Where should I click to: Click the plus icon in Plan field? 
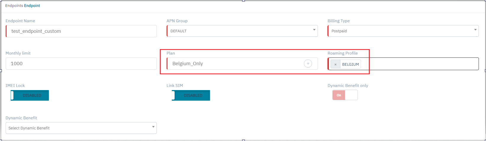point(308,64)
